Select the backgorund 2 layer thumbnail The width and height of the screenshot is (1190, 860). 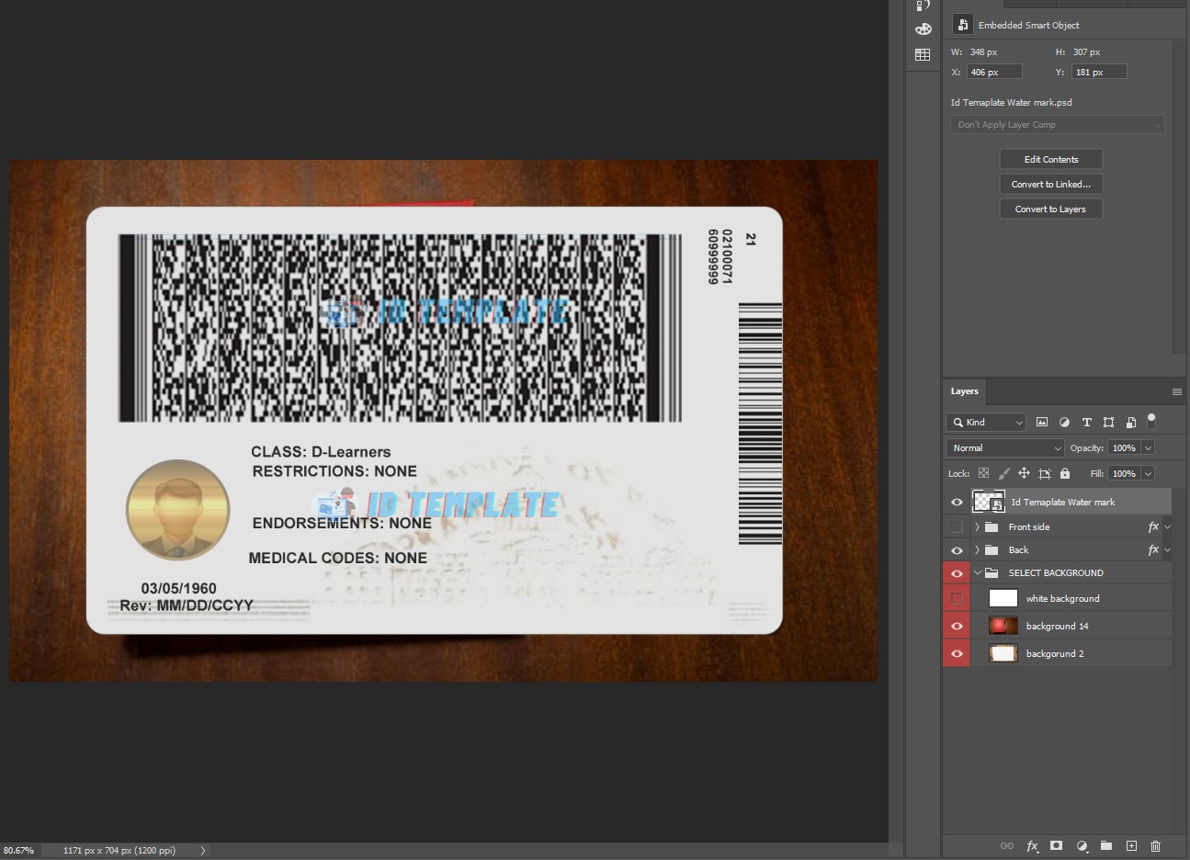(x=1003, y=653)
